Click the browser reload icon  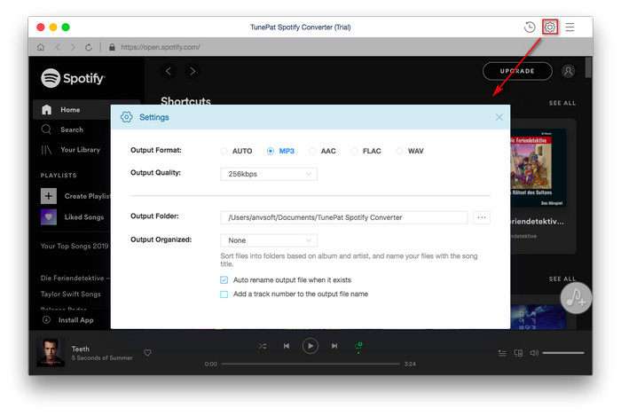pyautogui.click(x=89, y=47)
